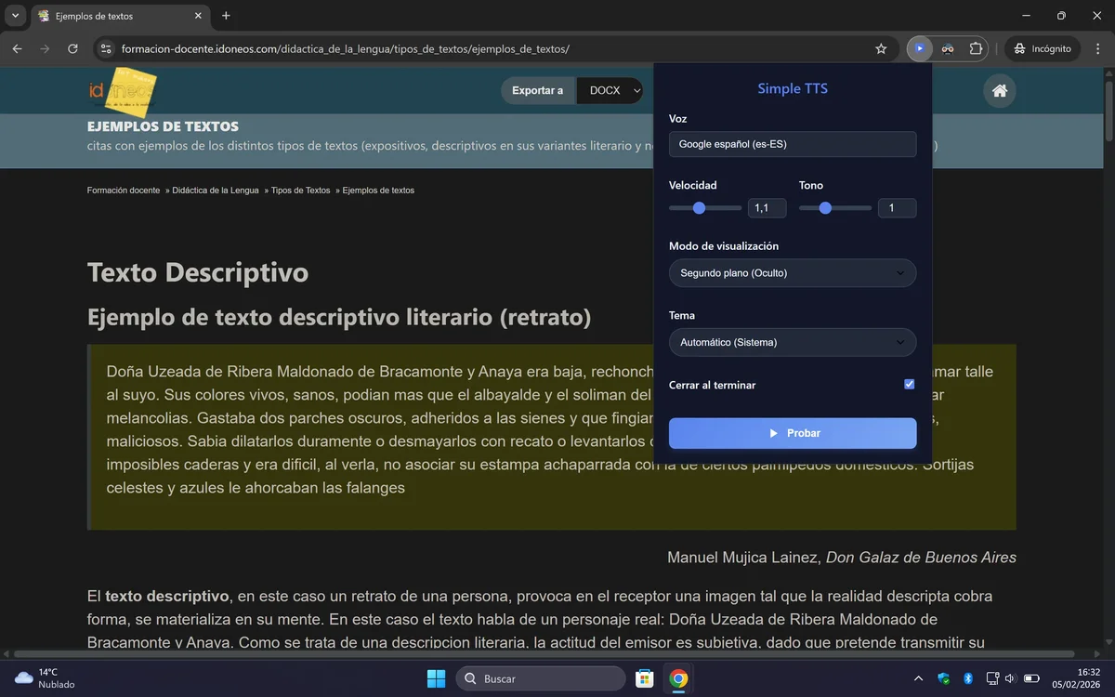Open the Simple TTS extension icon in toolbar
This screenshot has width=1115, height=697.
920,48
